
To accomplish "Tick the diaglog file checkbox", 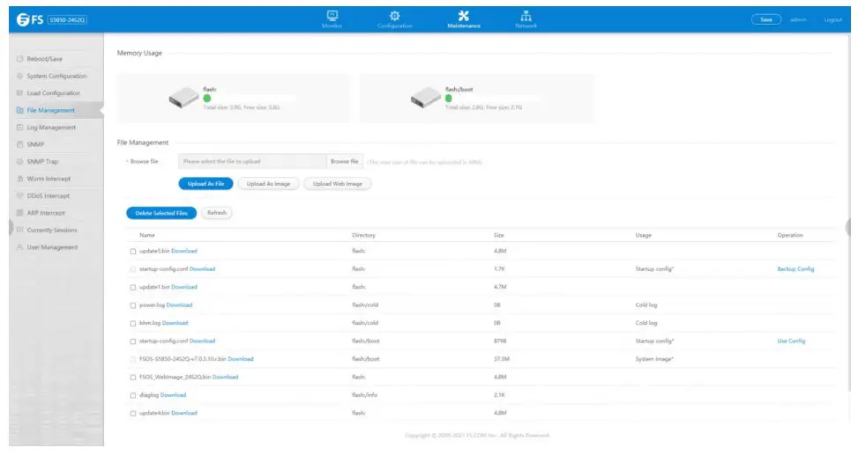I will point(132,395).
